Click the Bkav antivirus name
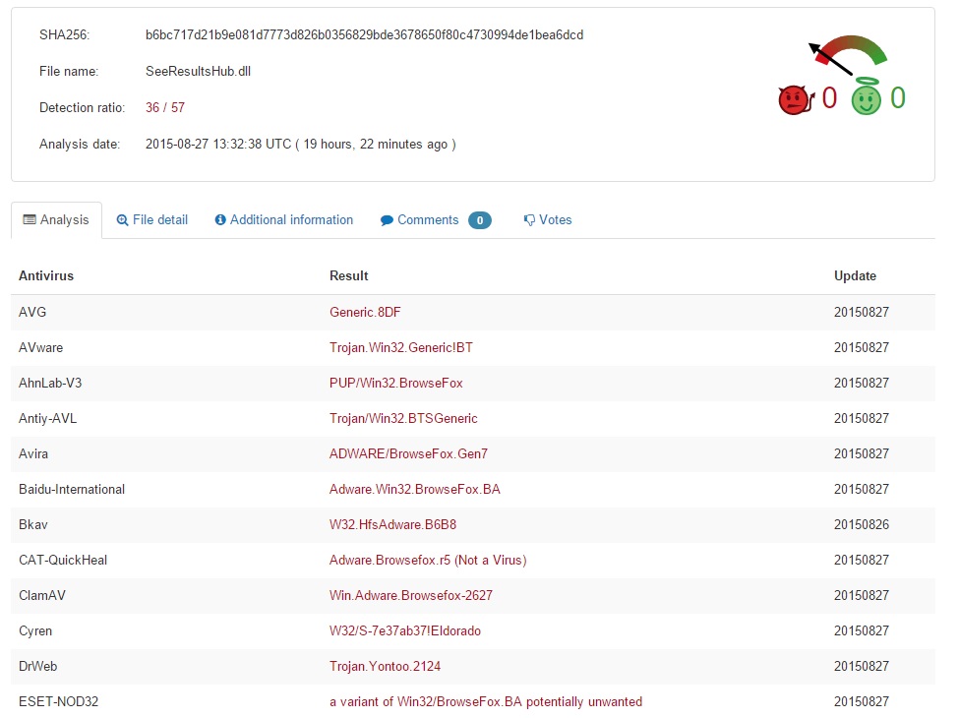958x718 pixels. point(33,525)
